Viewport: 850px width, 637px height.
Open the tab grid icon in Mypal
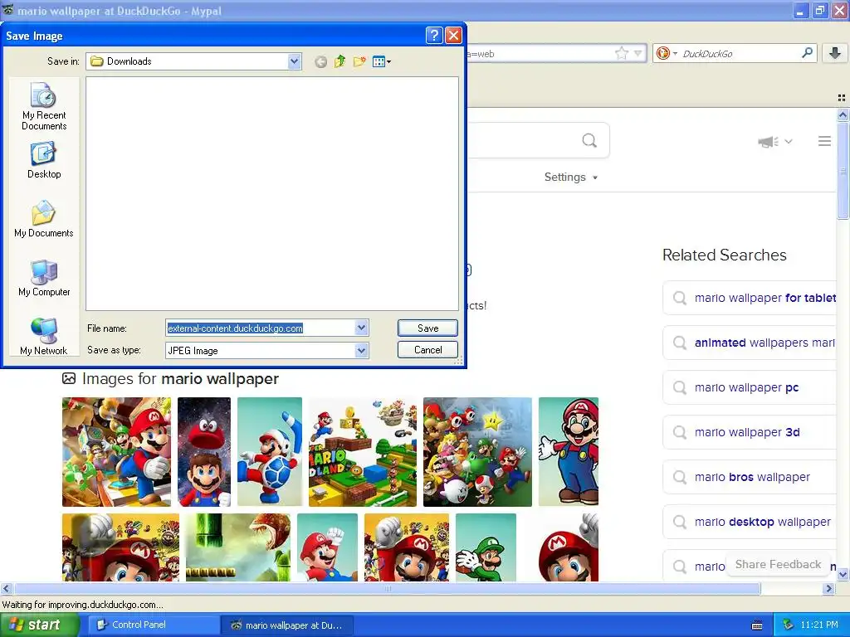coord(842,98)
